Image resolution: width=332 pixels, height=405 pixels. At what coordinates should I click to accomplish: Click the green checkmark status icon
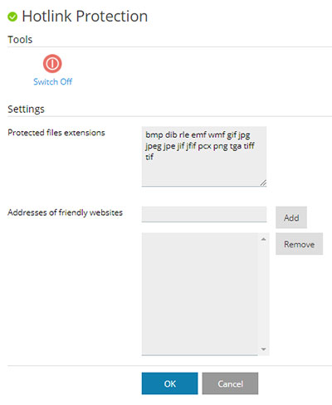tap(12, 17)
